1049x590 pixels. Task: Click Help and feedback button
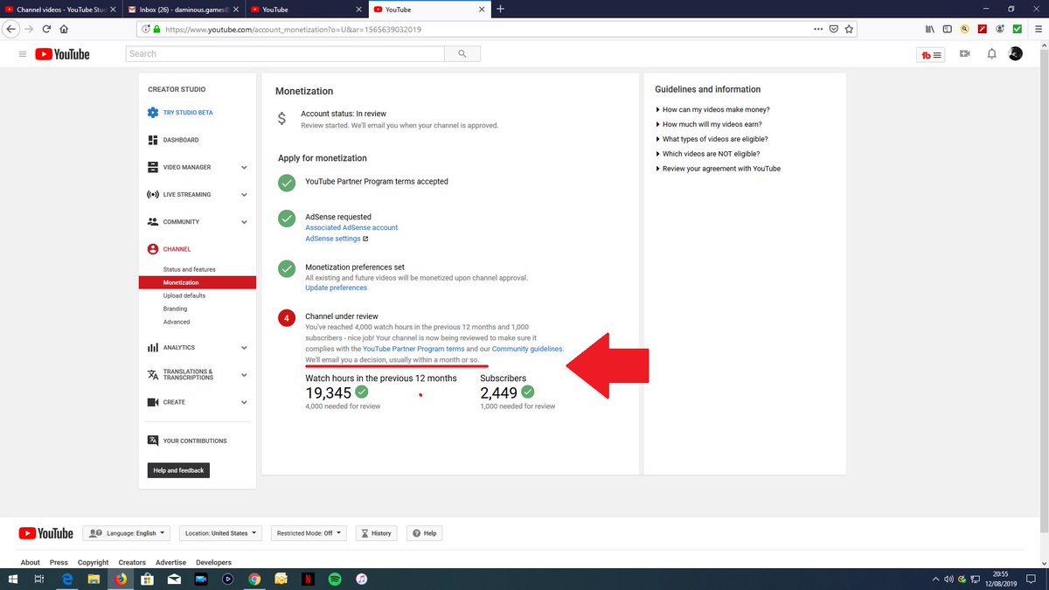178,470
